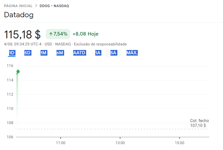Select the 5A five-year range tab

pos(113,53)
